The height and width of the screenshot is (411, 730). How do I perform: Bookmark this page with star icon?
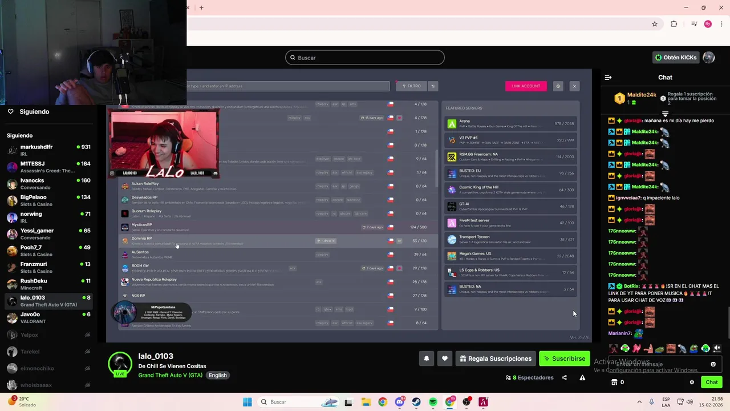click(x=655, y=24)
